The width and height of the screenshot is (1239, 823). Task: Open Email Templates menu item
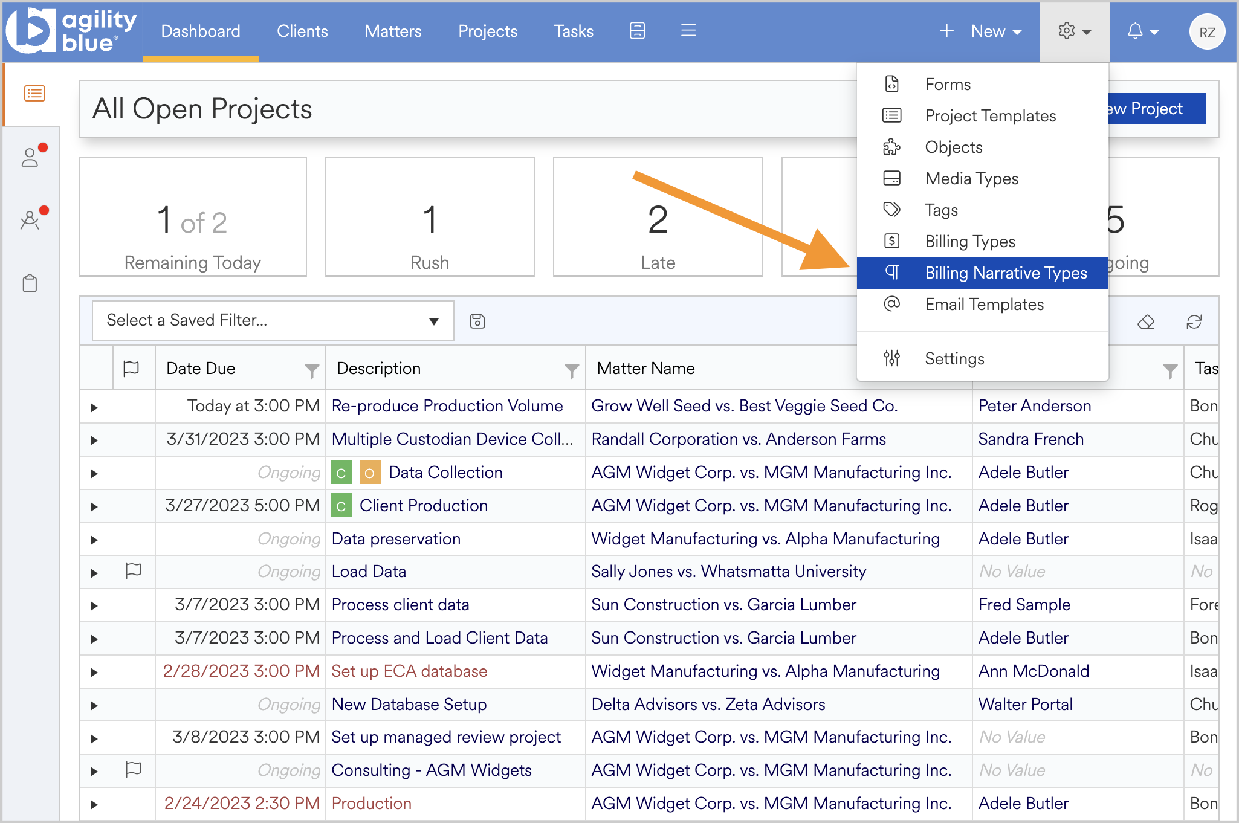point(983,304)
